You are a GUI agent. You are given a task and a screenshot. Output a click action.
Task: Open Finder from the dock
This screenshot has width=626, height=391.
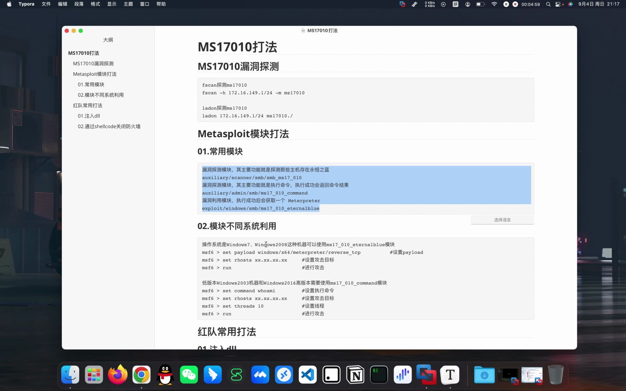pyautogui.click(x=70, y=375)
